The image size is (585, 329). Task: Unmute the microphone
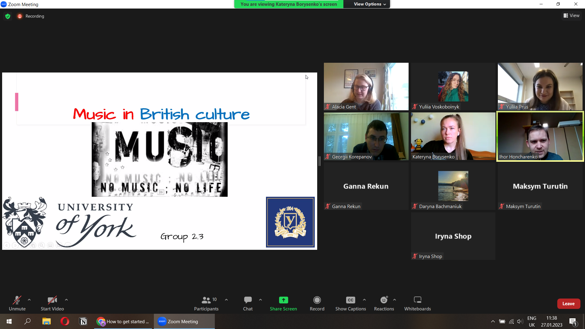[x=17, y=303]
